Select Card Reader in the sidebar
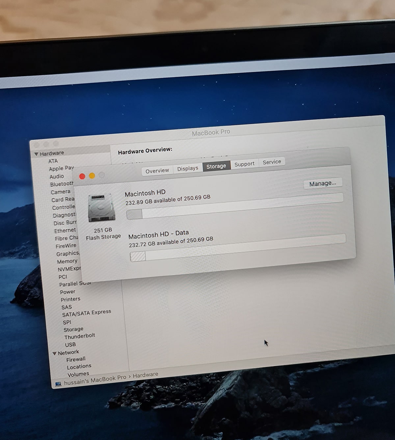This screenshot has width=395, height=440. click(63, 200)
